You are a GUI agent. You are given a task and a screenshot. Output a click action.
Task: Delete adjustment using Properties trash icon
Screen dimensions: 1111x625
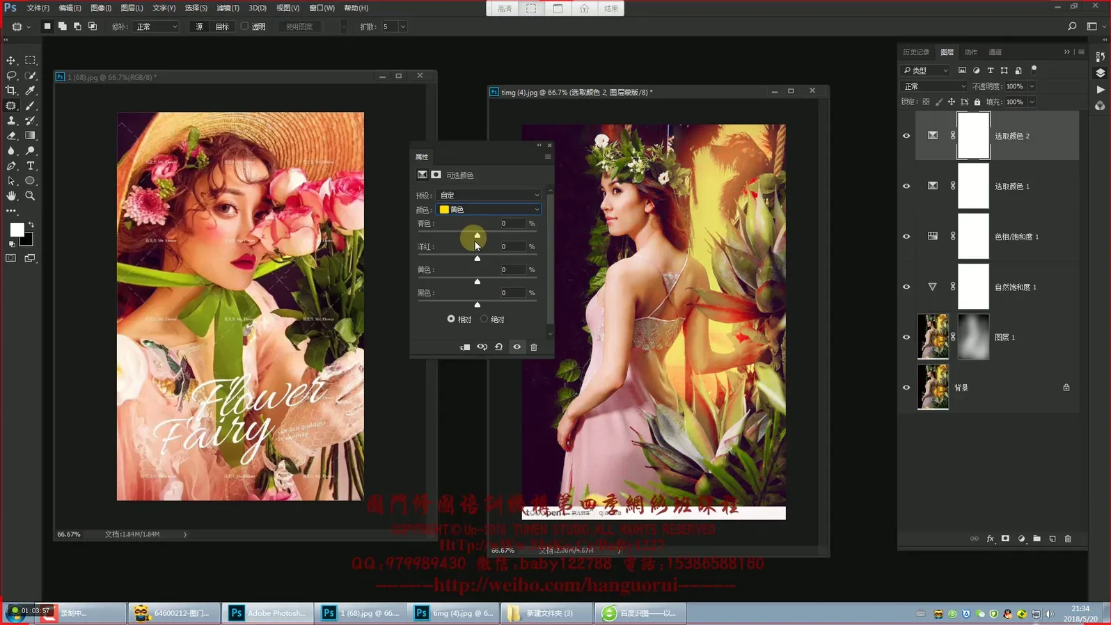tap(534, 347)
